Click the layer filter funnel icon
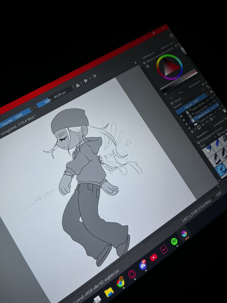The image size is (227, 303). (208, 87)
